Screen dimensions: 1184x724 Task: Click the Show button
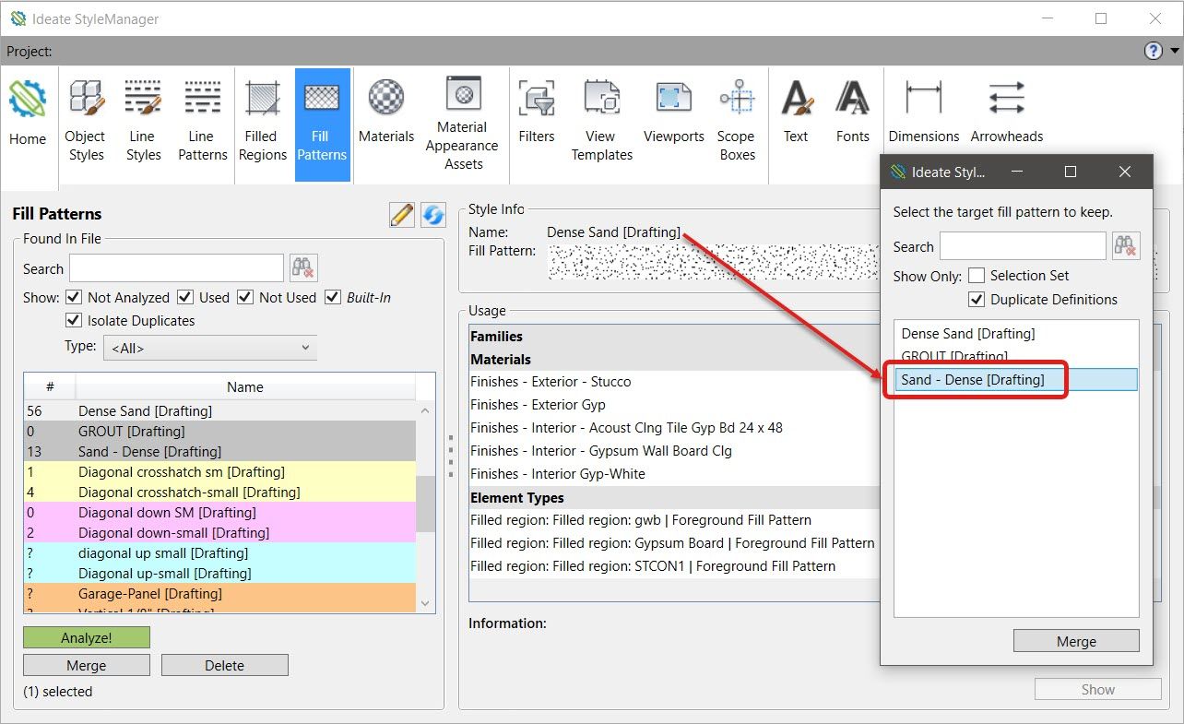point(1097,689)
